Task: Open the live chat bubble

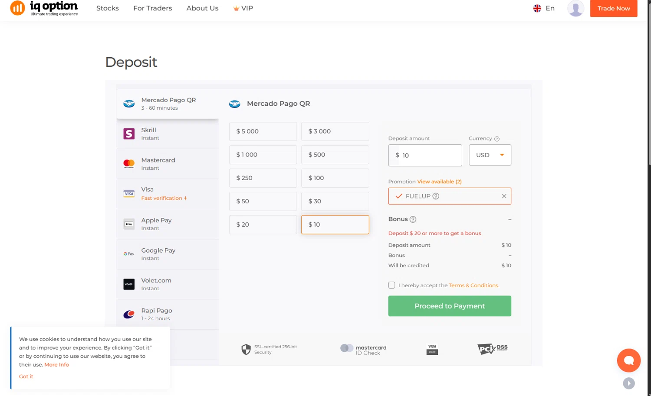Action: (x=629, y=360)
